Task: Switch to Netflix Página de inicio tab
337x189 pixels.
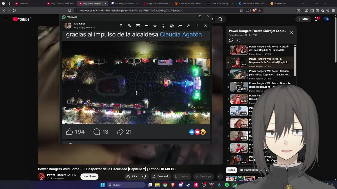Action: [x=157, y=3]
